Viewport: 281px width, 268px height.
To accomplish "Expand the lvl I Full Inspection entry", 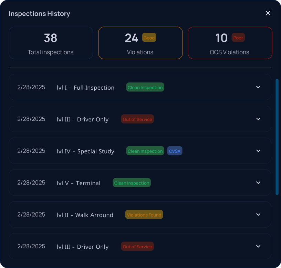I will coord(258,87).
